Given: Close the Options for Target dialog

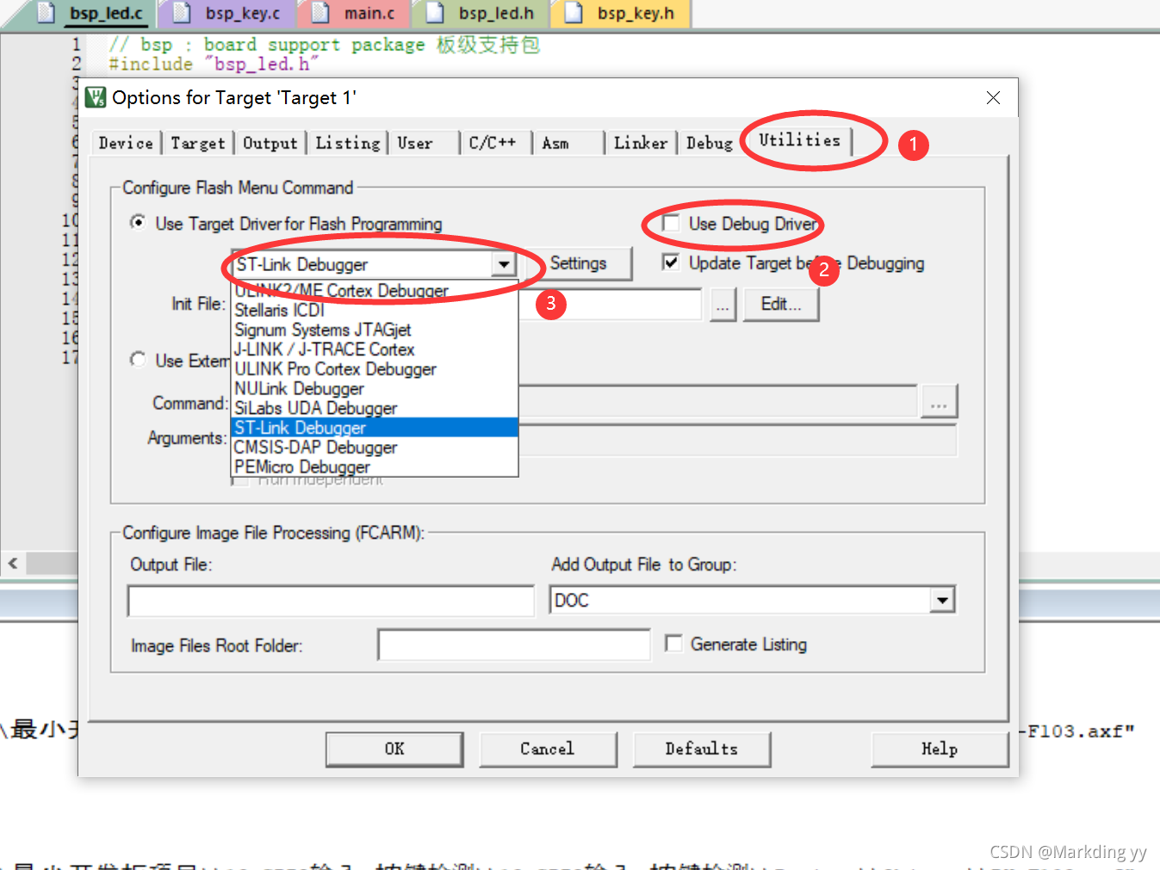Looking at the screenshot, I should 993,97.
